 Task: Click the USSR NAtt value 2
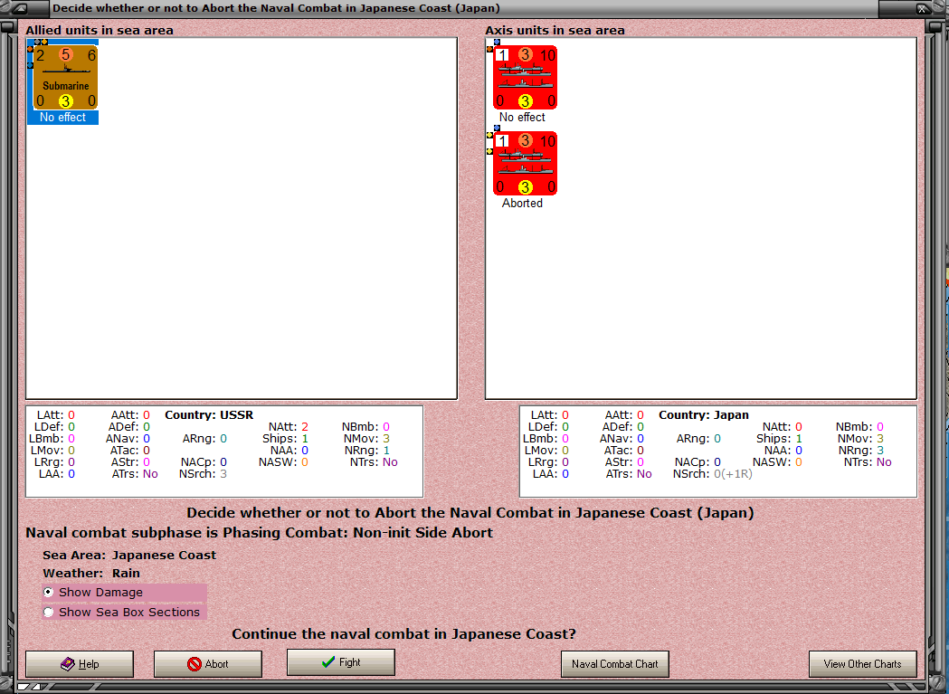pos(305,427)
